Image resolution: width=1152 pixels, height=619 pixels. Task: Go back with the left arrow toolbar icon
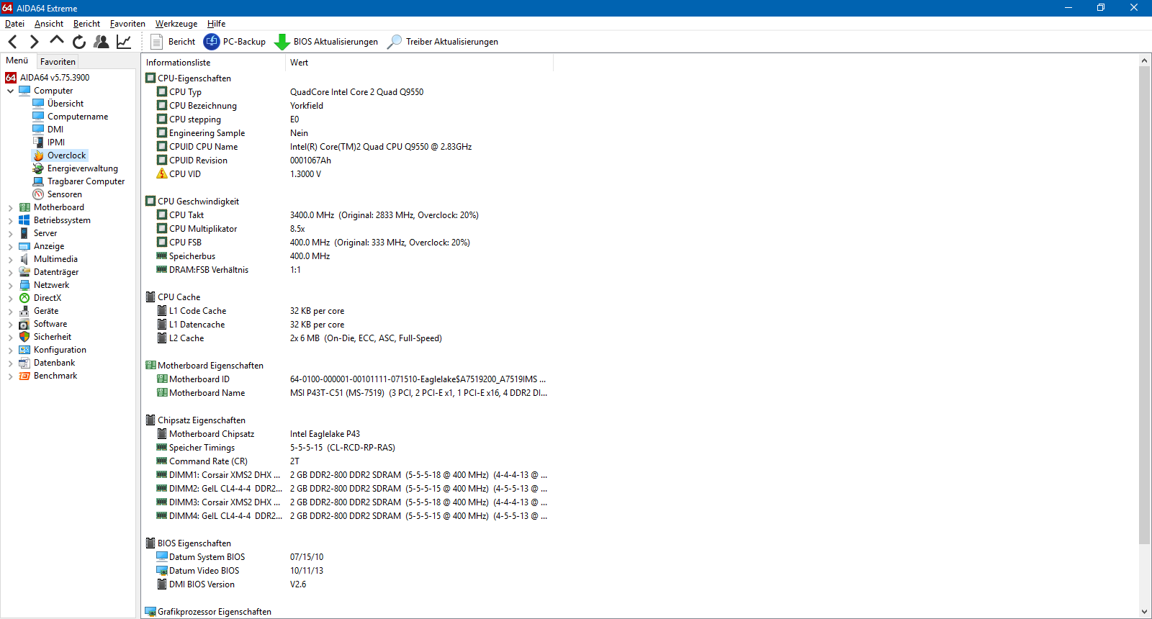coord(12,42)
